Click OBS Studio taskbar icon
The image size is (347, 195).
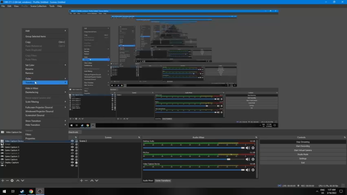click(40, 191)
